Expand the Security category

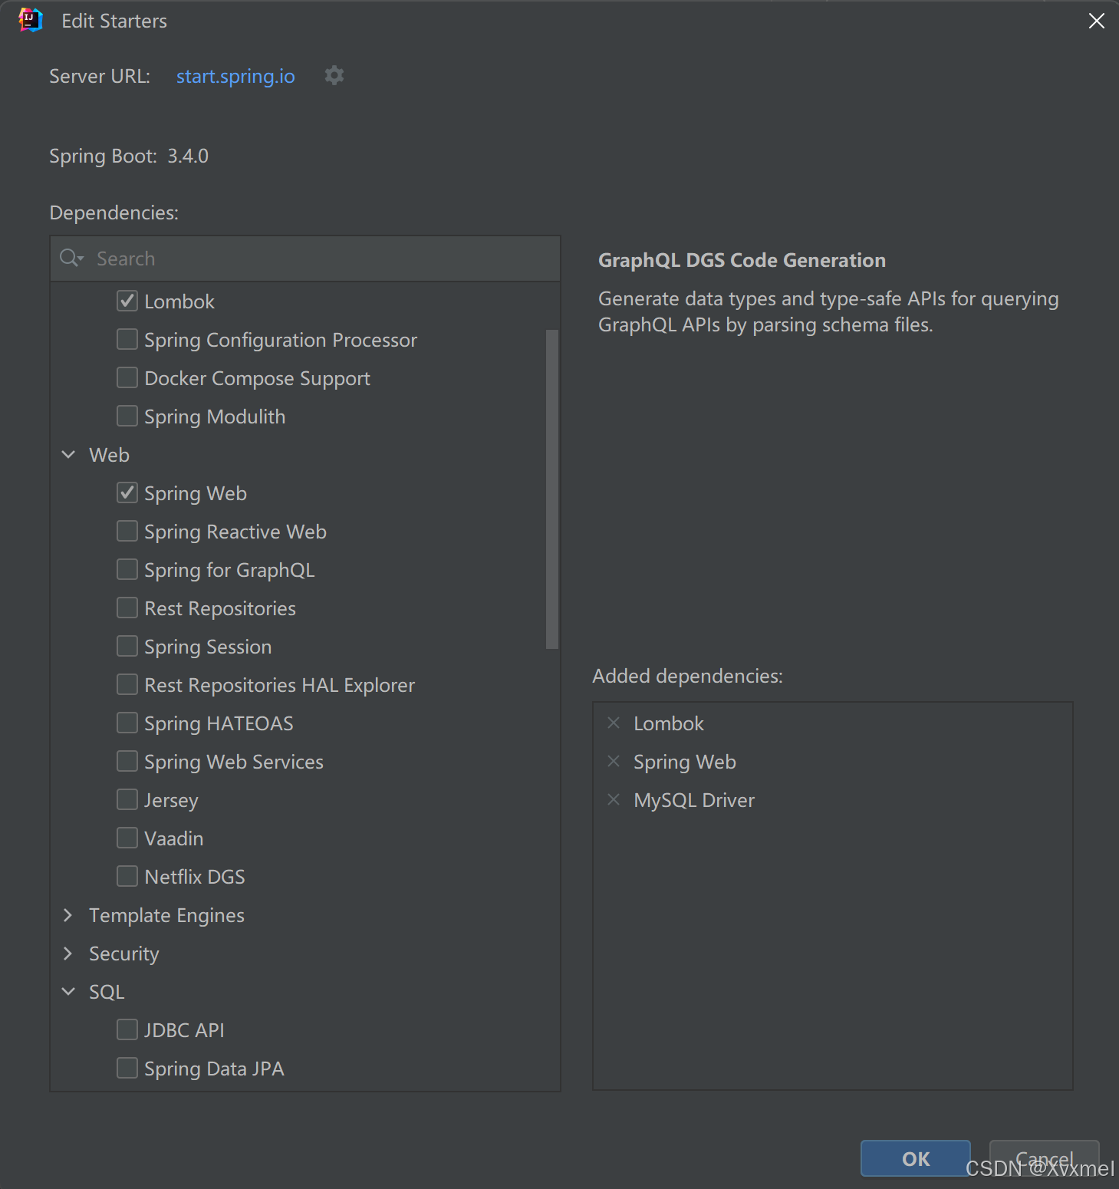[68, 953]
